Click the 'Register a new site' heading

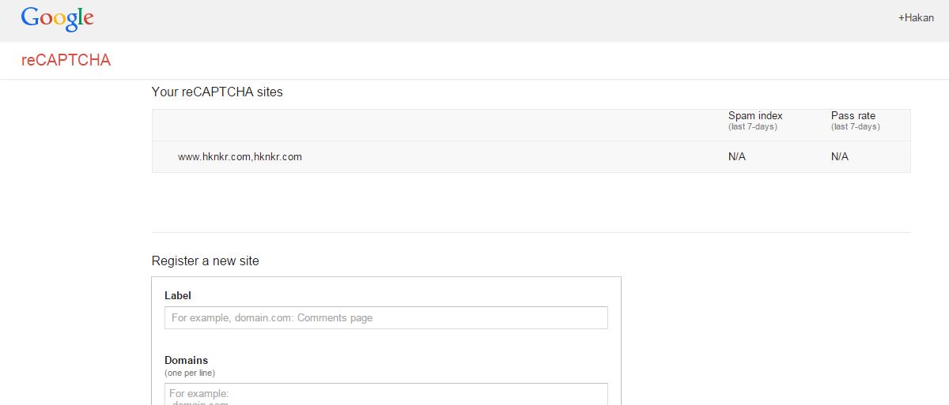point(205,261)
